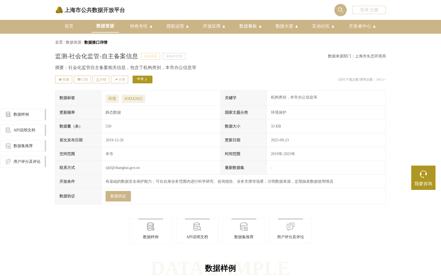Expand the 特色专区 arrow
Screen dimensions: 441x276
tap(151, 26)
